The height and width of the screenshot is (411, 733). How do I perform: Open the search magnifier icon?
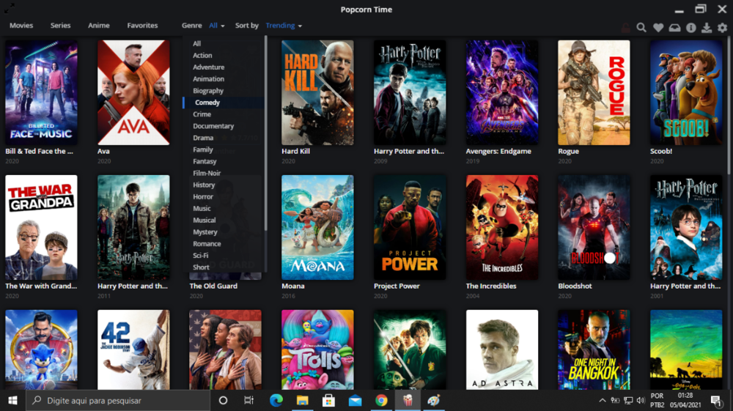pyautogui.click(x=641, y=28)
